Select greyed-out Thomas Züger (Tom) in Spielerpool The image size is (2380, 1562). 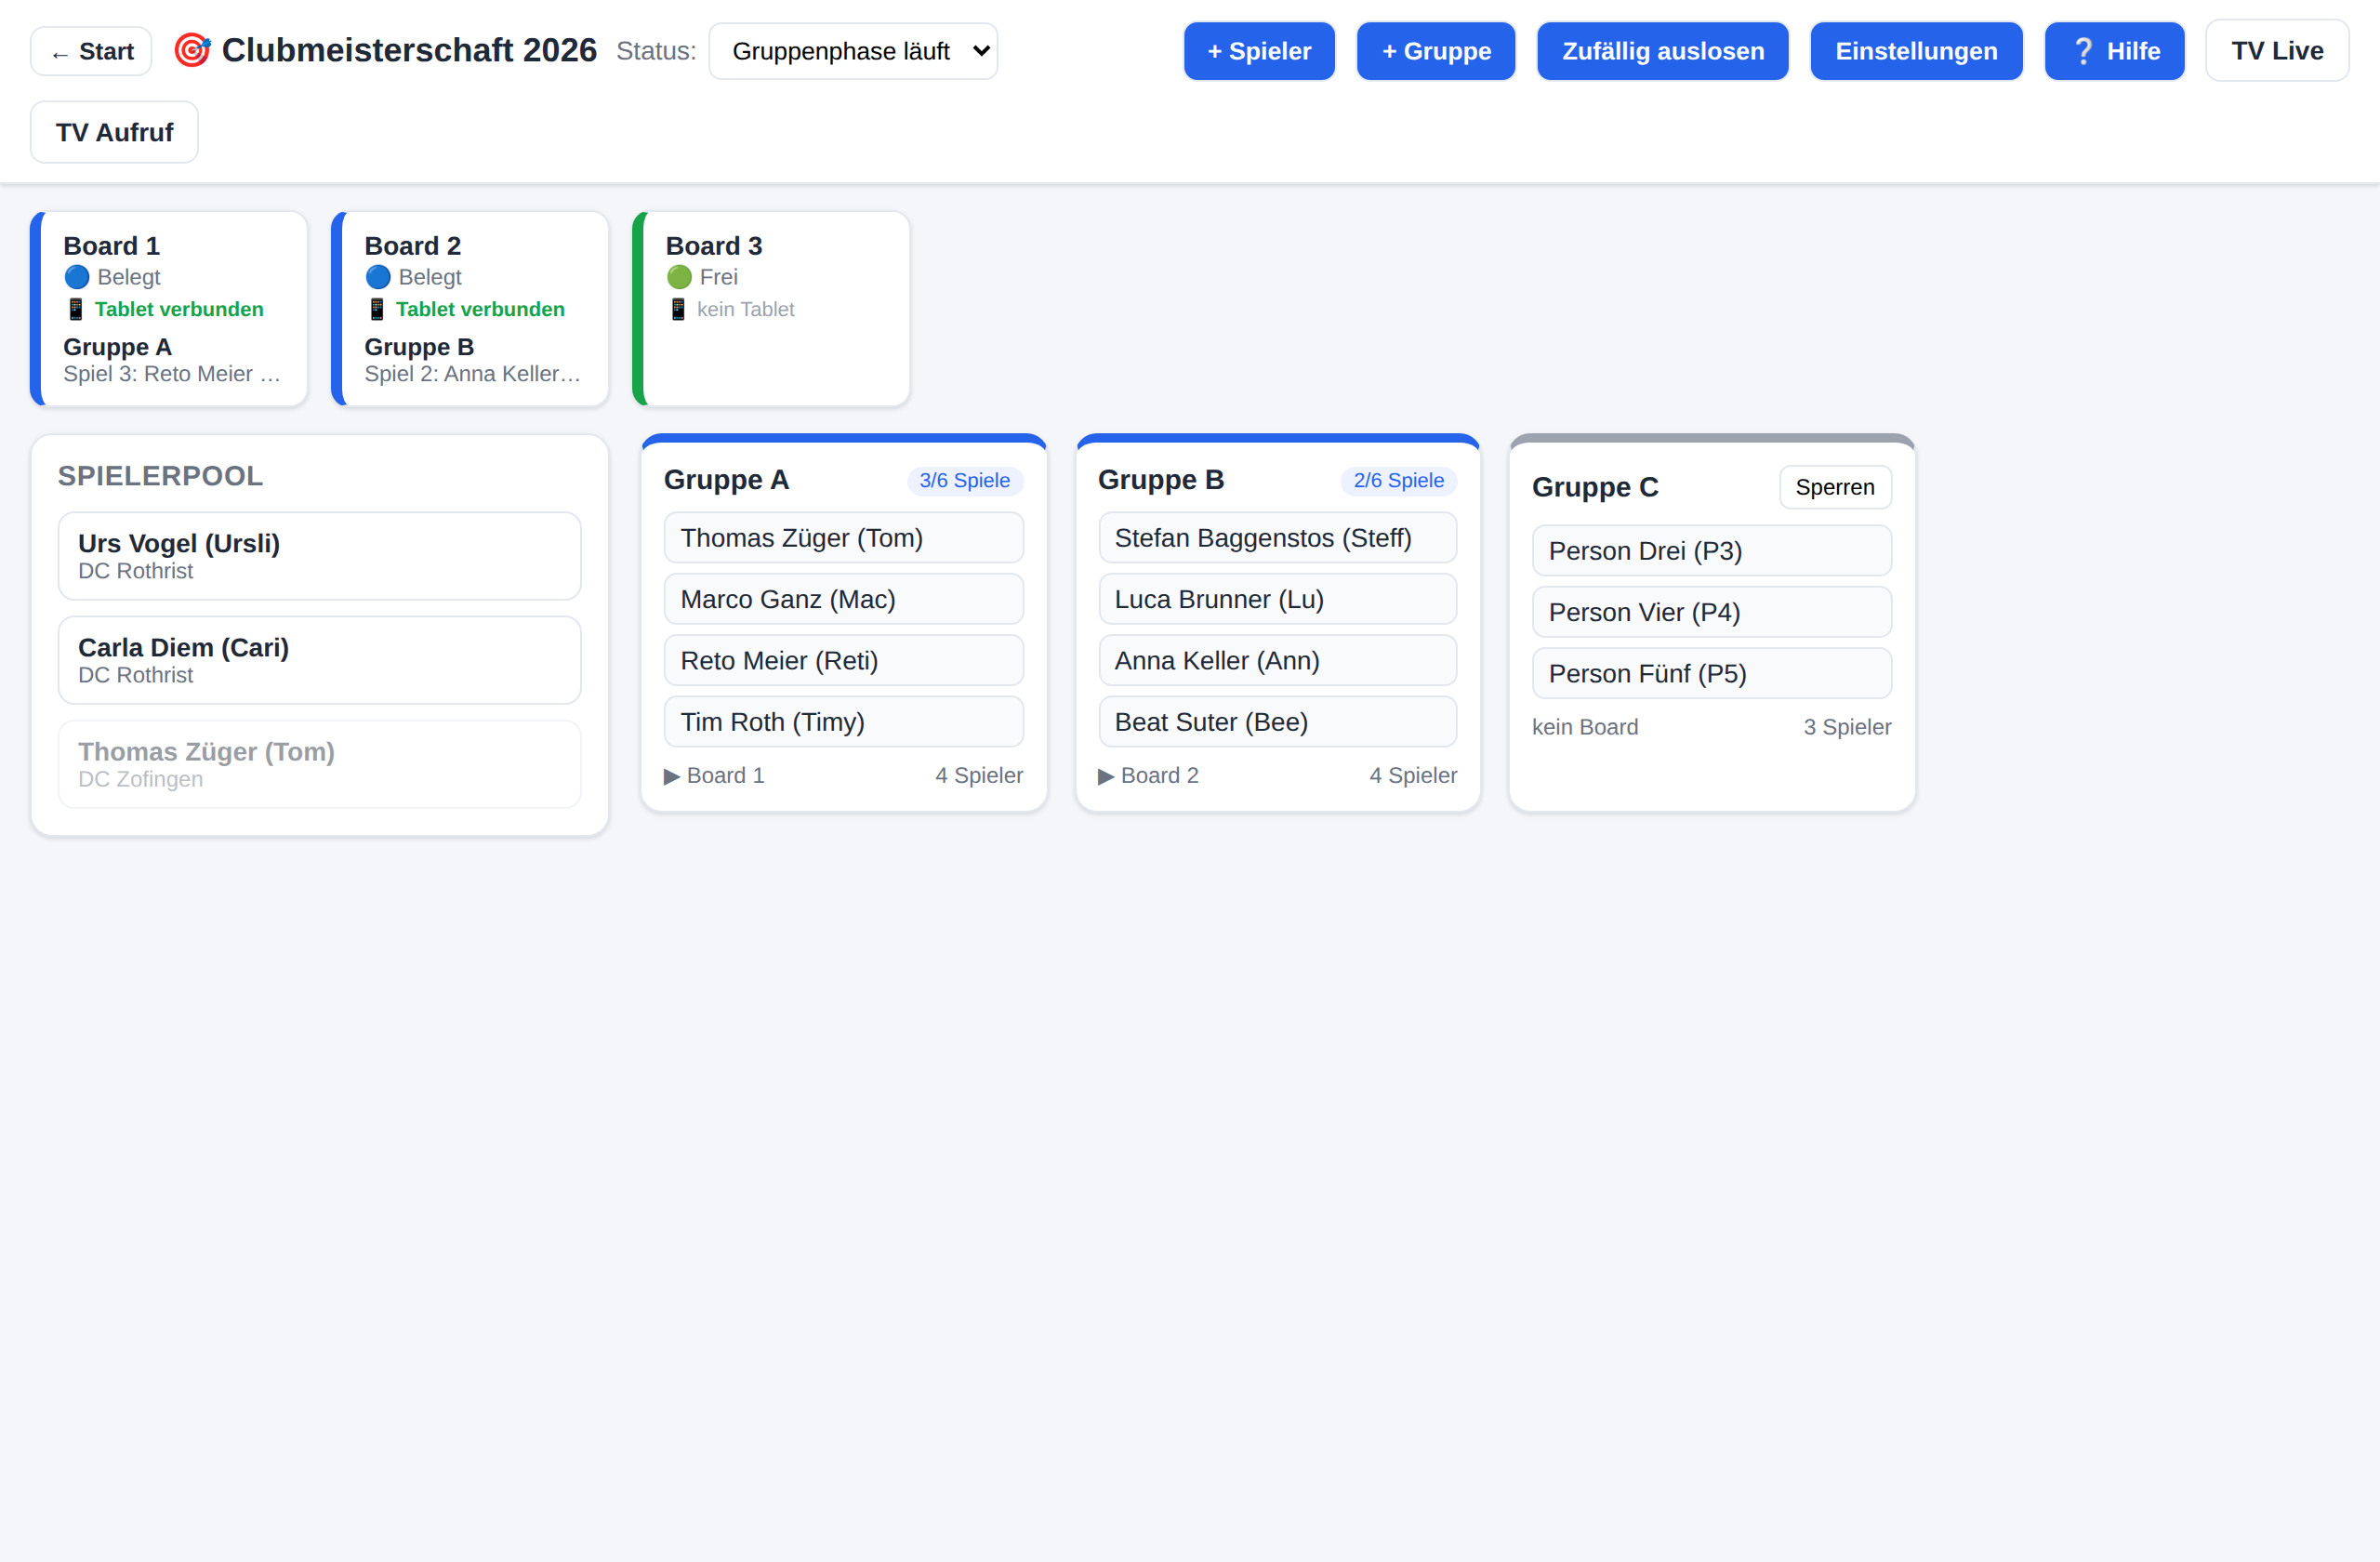320,764
